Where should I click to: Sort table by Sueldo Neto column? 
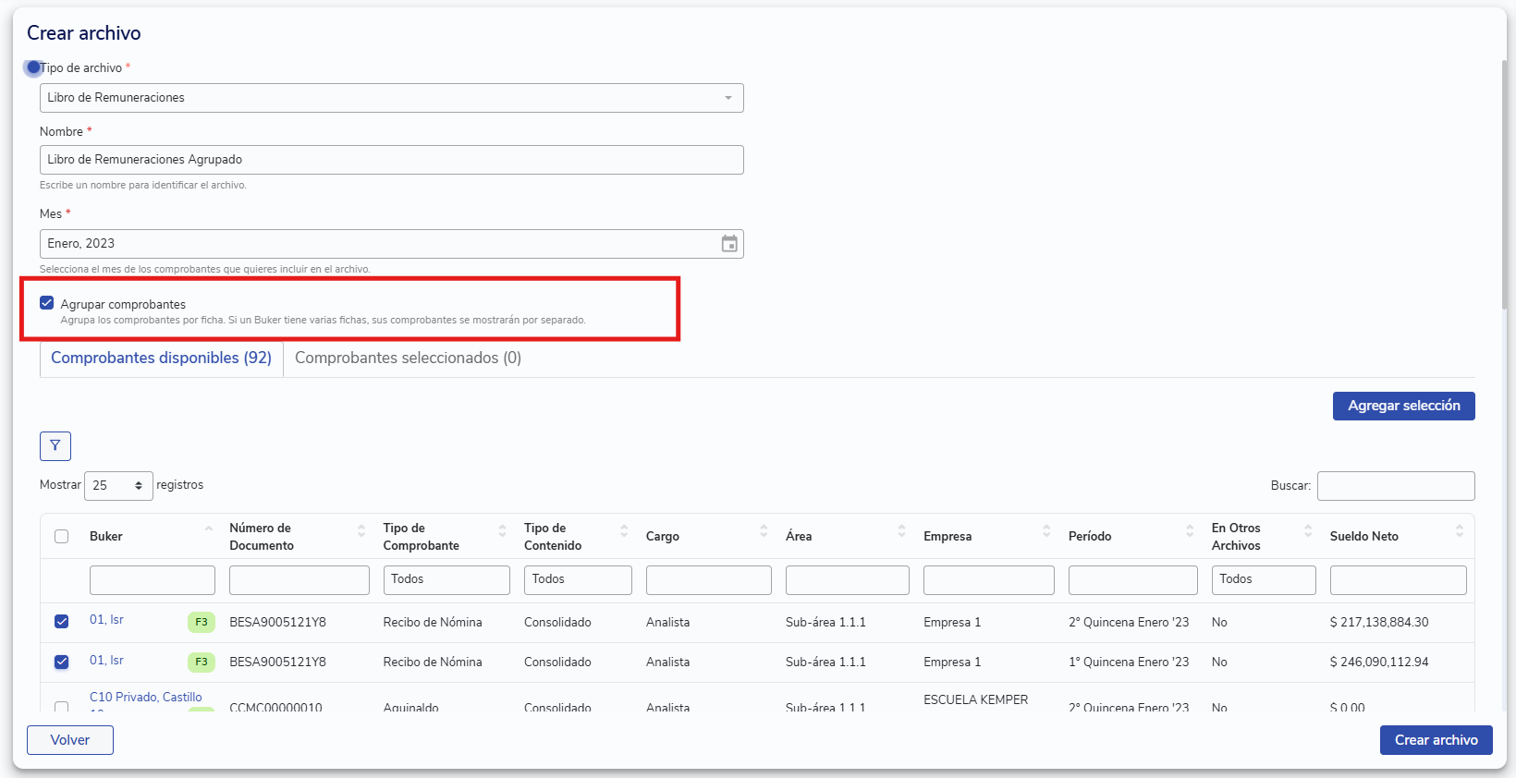1459,530
